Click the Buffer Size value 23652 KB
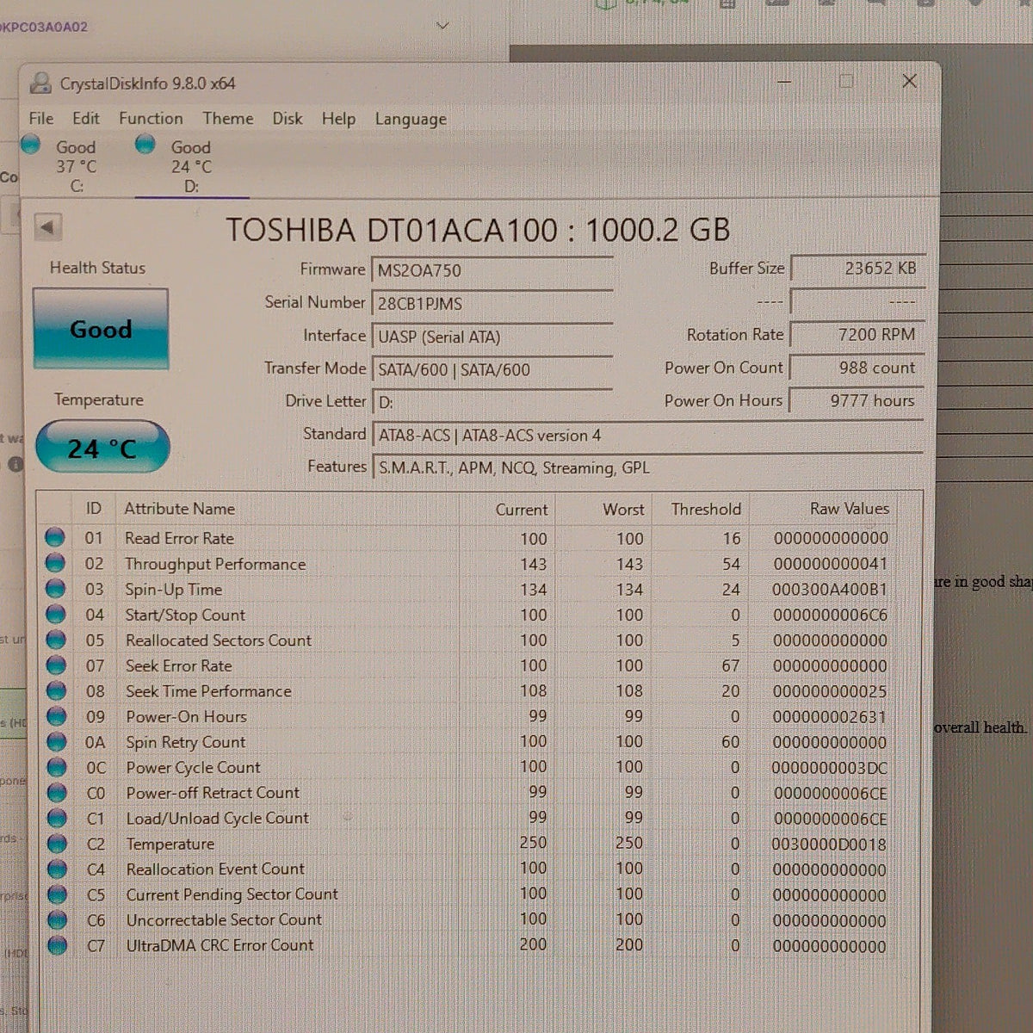Screen dimensions: 1033x1033 coord(857,268)
